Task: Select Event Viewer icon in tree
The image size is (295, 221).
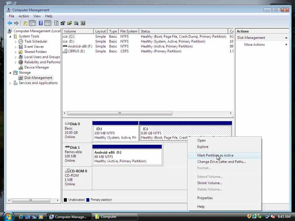Action: (x=21, y=47)
